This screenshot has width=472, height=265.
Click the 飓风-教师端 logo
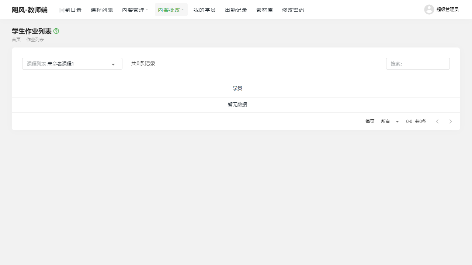tap(29, 10)
